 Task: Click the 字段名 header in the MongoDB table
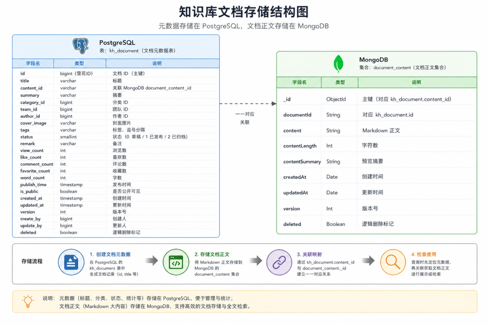299,83
